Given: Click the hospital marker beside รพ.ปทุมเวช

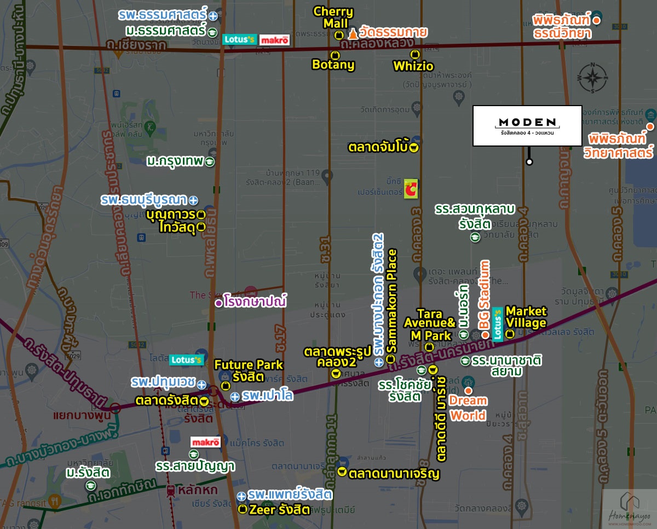Looking at the screenshot, I should (x=201, y=385).
